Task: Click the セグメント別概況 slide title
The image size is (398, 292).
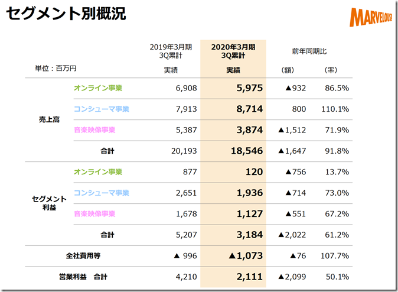Action: tap(66, 14)
